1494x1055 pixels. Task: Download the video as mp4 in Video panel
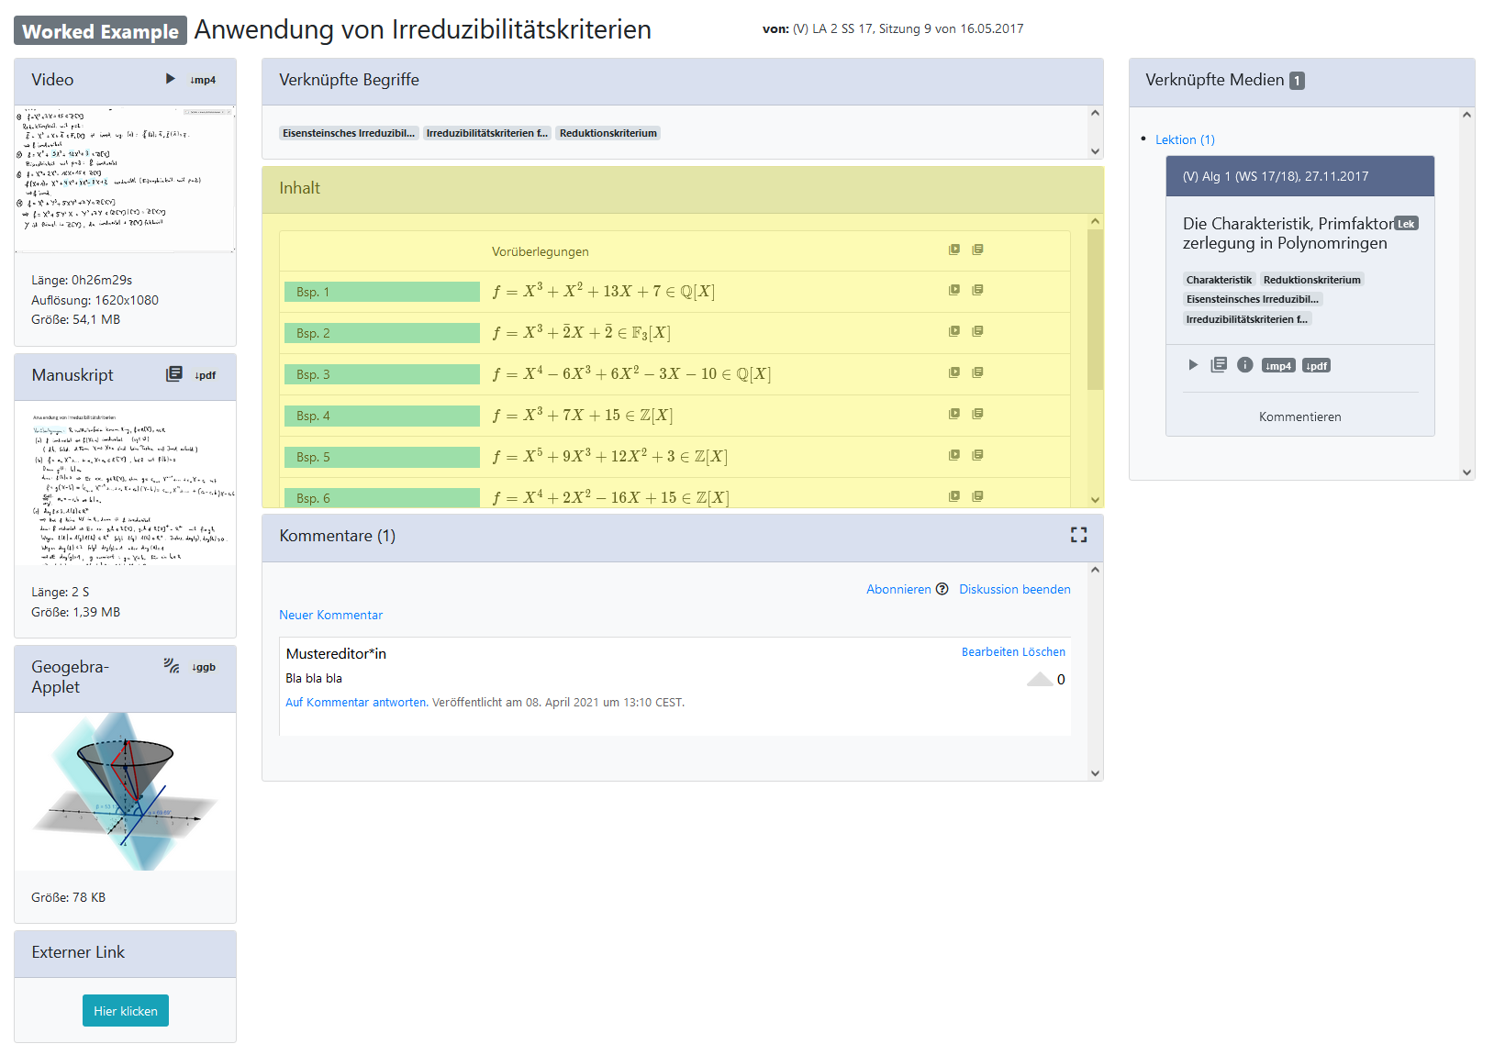[x=203, y=80]
